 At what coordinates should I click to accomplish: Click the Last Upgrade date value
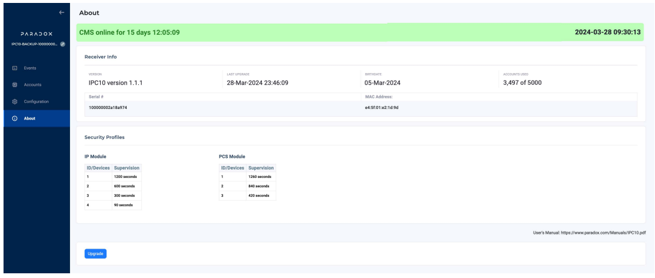[x=257, y=82]
